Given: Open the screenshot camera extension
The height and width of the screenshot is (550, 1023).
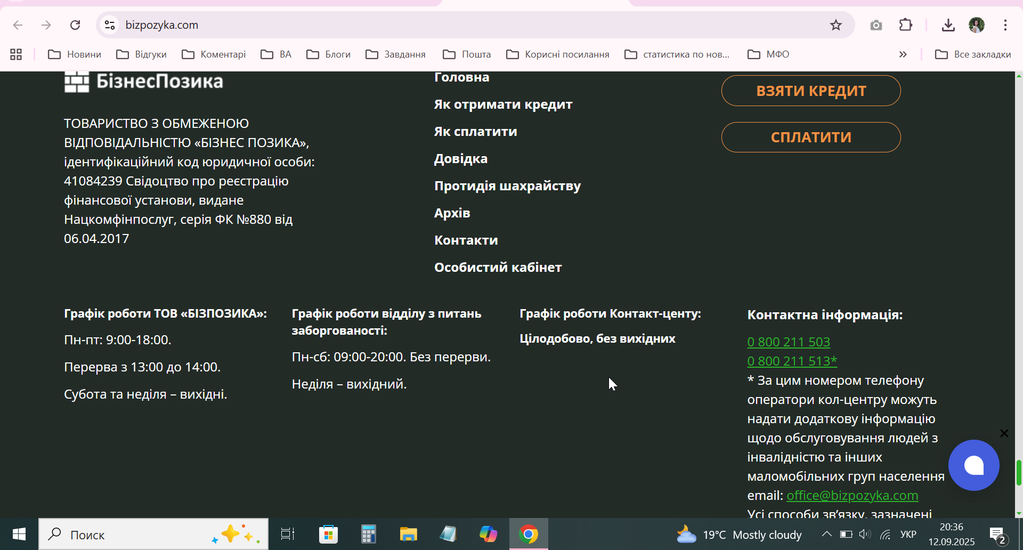Looking at the screenshot, I should [876, 25].
